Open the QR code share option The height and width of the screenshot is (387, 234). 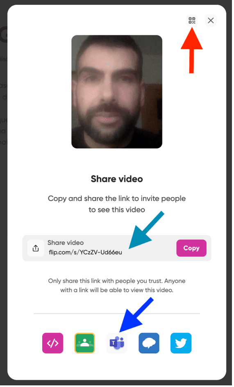pos(192,20)
